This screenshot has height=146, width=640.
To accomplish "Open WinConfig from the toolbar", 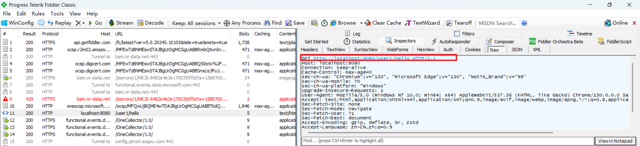I will pyautogui.click(x=17, y=23).
